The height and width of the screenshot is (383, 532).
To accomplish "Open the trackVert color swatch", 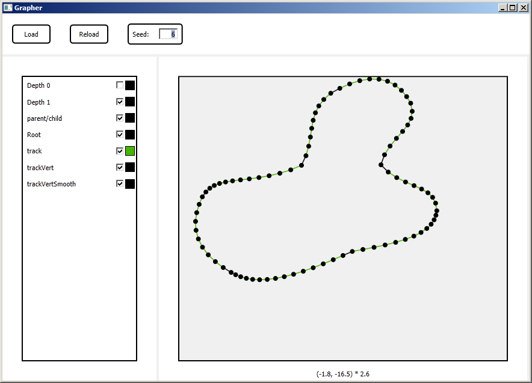I will point(130,168).
